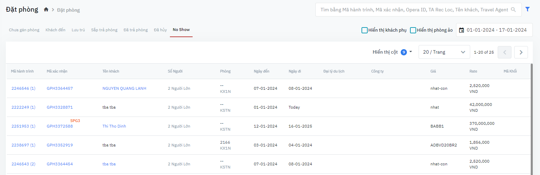This screenshot has width=540, height=175.
Task: Open the 20 / Trang page size dropdown
Action: 444,52
